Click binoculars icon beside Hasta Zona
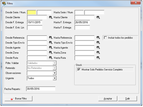This screenshot has width=143, height=107. pos(98,52)
